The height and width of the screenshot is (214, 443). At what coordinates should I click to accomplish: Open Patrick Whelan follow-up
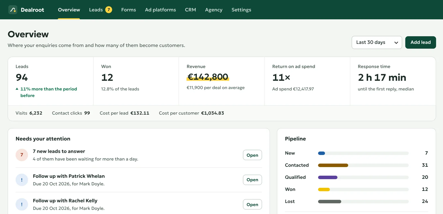pyautogui.click(x=252, y=180)
